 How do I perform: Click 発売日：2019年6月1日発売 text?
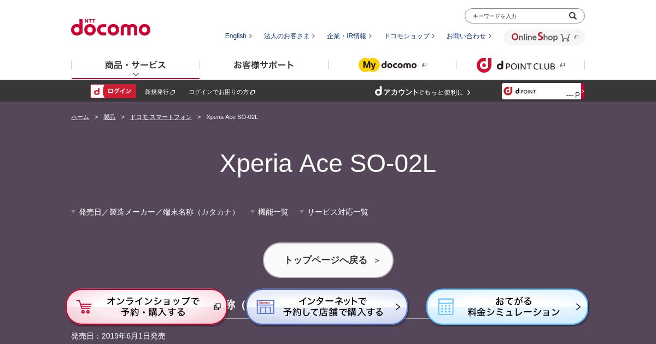tap(118, 336)
